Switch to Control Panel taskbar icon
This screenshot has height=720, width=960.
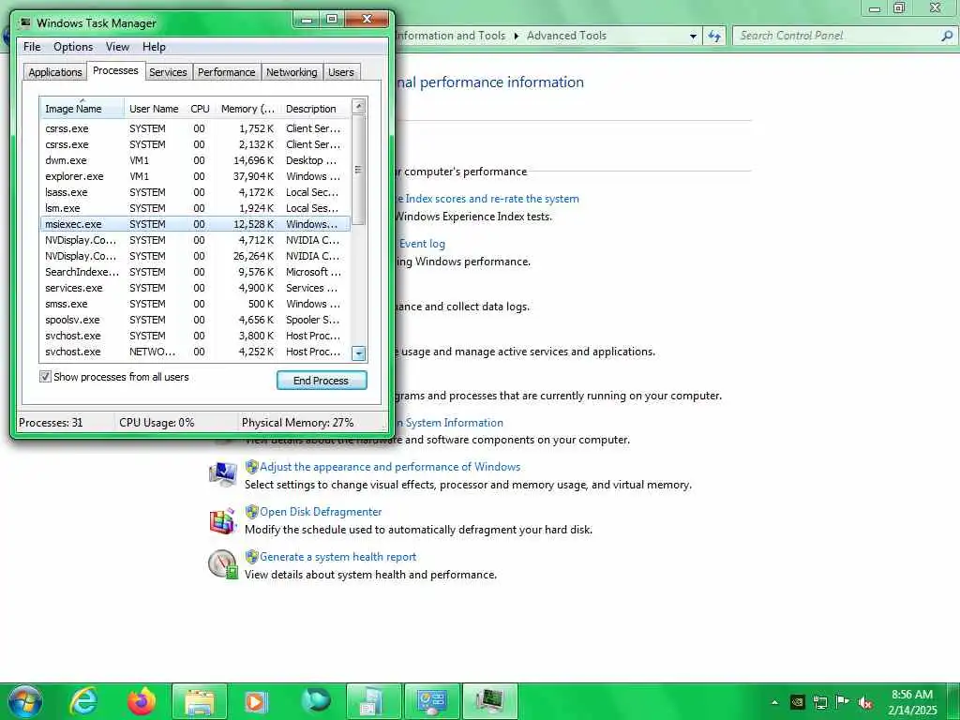(x=431, y=701)
